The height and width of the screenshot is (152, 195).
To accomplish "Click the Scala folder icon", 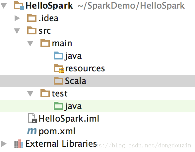I will tap(58, 81).
